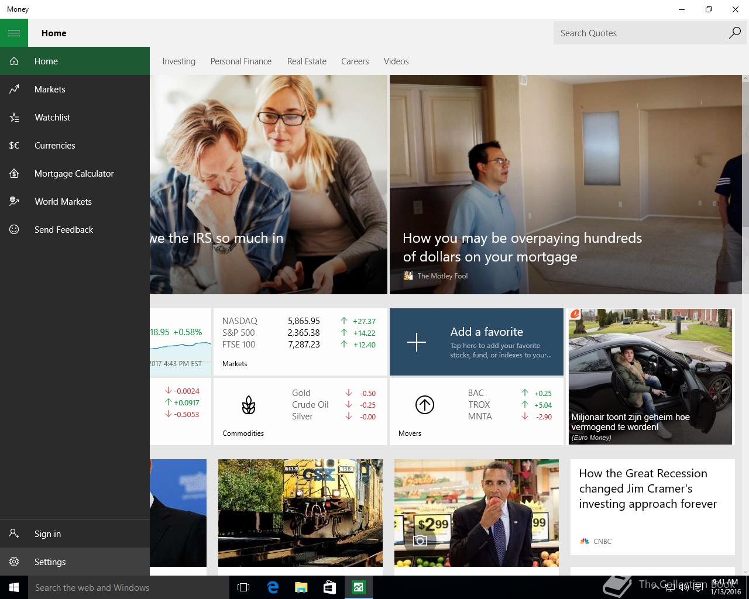Click Sign in label
Image resolution: width=749 pixels, height=599 pixels.
[x=47, y=533]
